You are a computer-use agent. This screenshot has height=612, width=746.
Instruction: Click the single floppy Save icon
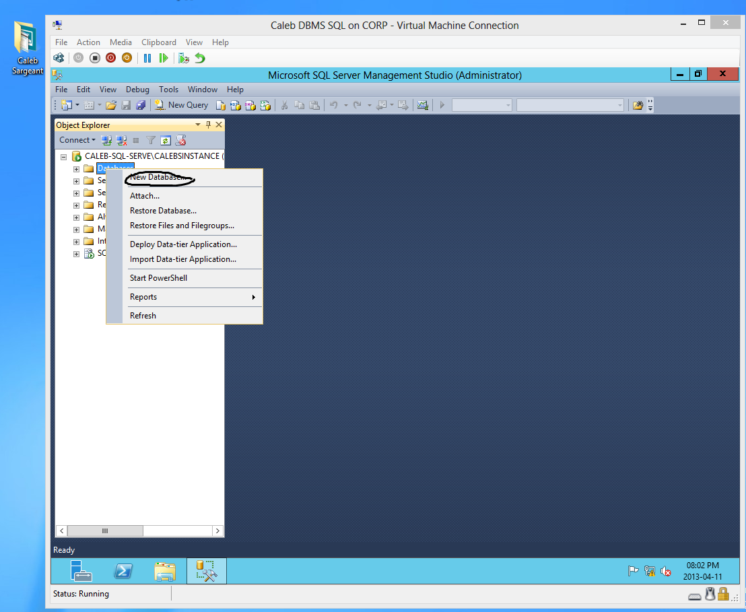point(126,105)
